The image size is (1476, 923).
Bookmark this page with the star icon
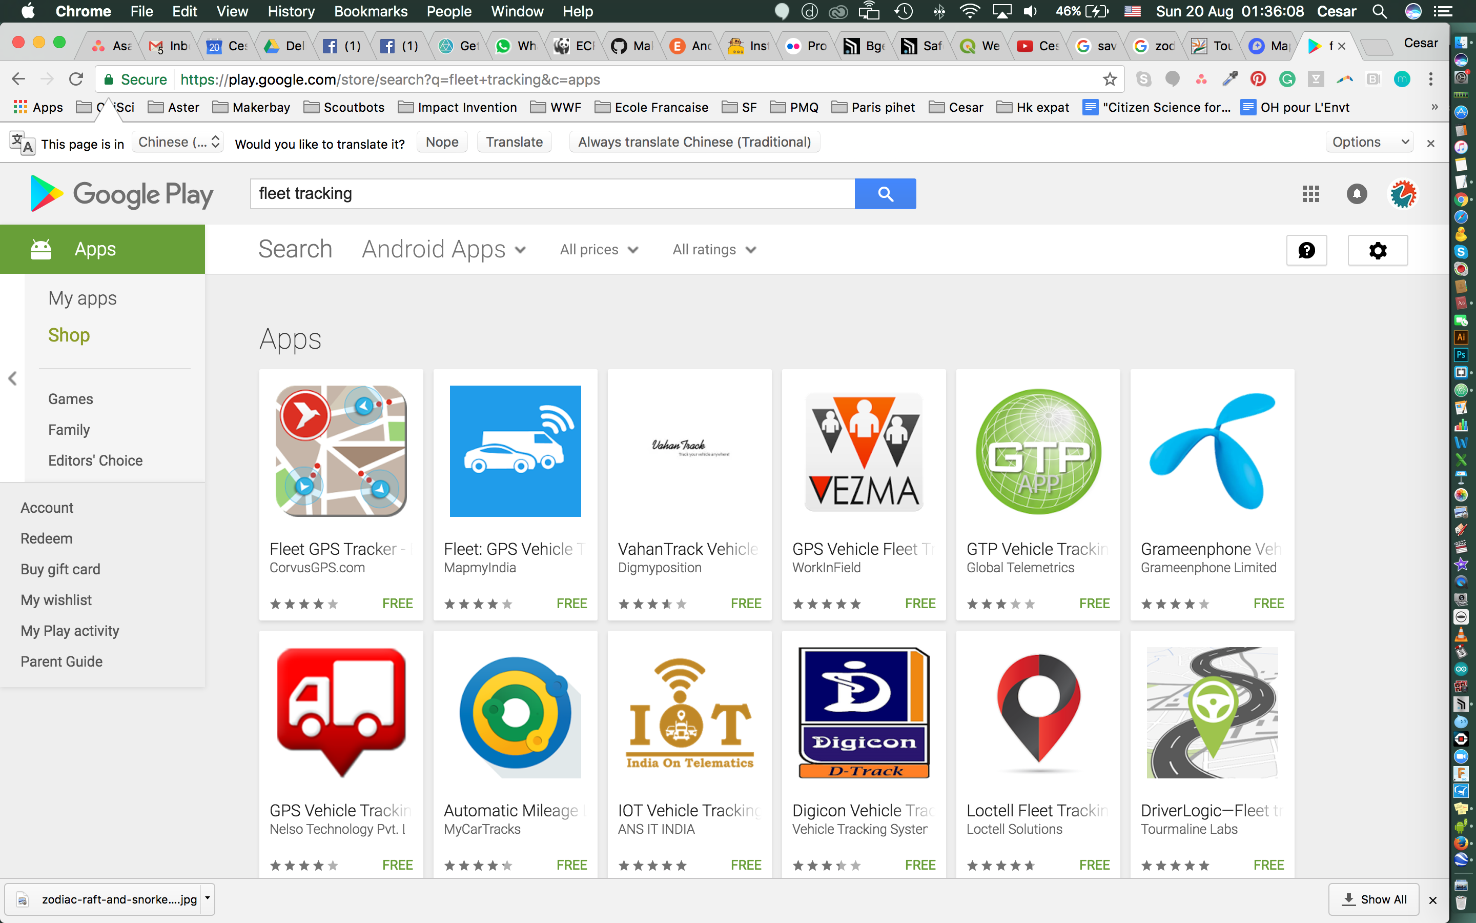point(1110,79)
